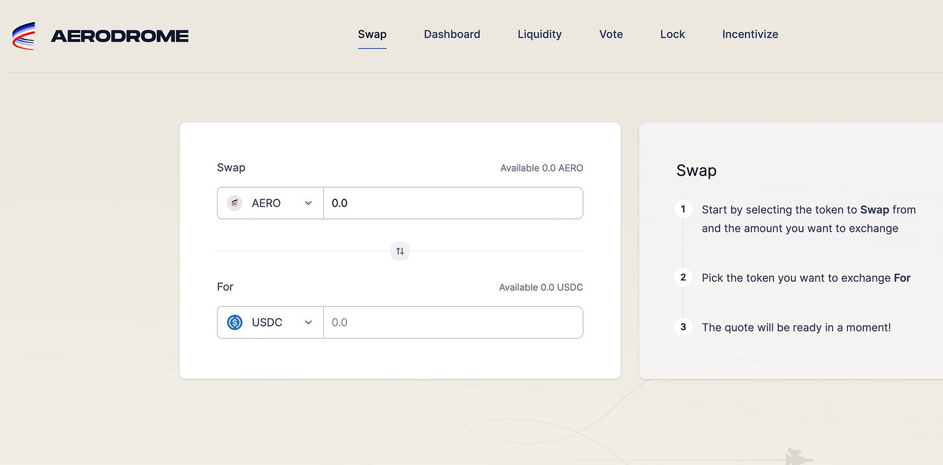Click the AERODROME wordmark in the header

[120, 36]
